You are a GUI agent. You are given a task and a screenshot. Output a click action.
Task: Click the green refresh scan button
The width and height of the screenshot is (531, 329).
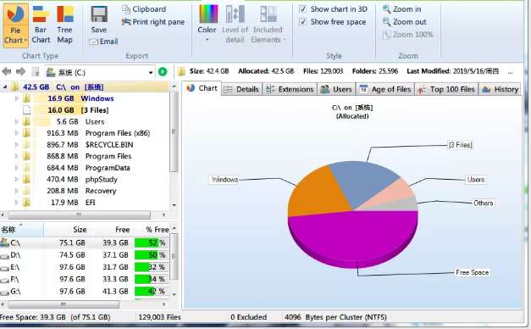163,71
